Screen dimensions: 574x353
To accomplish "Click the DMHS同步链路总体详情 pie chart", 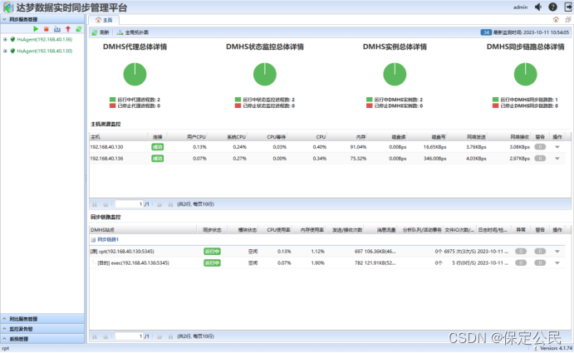I will [x=525, y=74].
